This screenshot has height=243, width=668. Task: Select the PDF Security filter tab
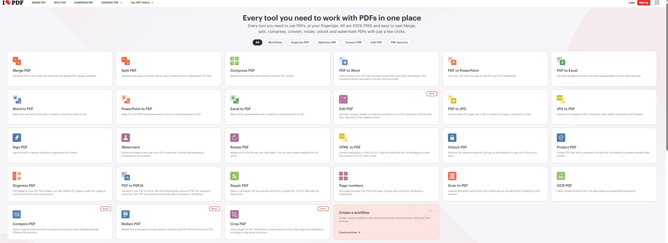point(399,42)
